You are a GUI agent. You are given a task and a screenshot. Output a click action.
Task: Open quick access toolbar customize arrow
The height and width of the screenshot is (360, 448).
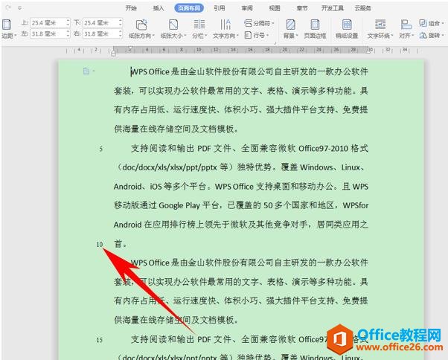click(19, 8)
